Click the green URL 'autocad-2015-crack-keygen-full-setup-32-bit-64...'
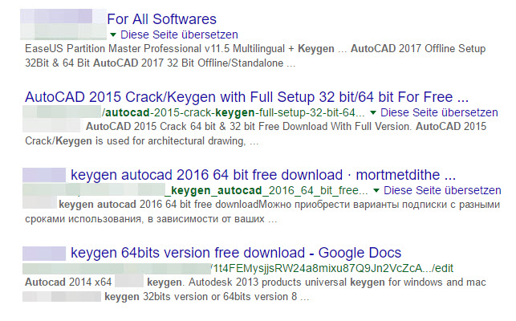The height and width of the screenshot is (321, 516). (234, 112)
